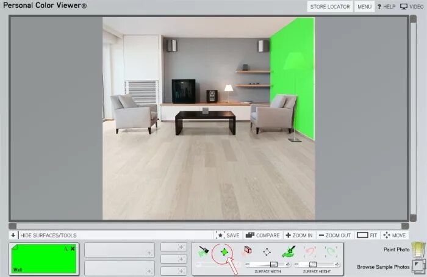Select the polygon define-surface tool
The image size is (427, 277).
224,252
